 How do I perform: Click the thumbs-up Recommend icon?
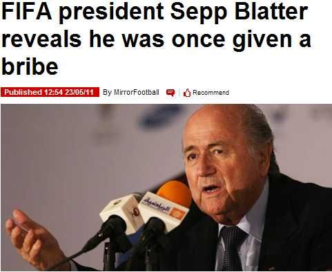(x=187, y=93)
